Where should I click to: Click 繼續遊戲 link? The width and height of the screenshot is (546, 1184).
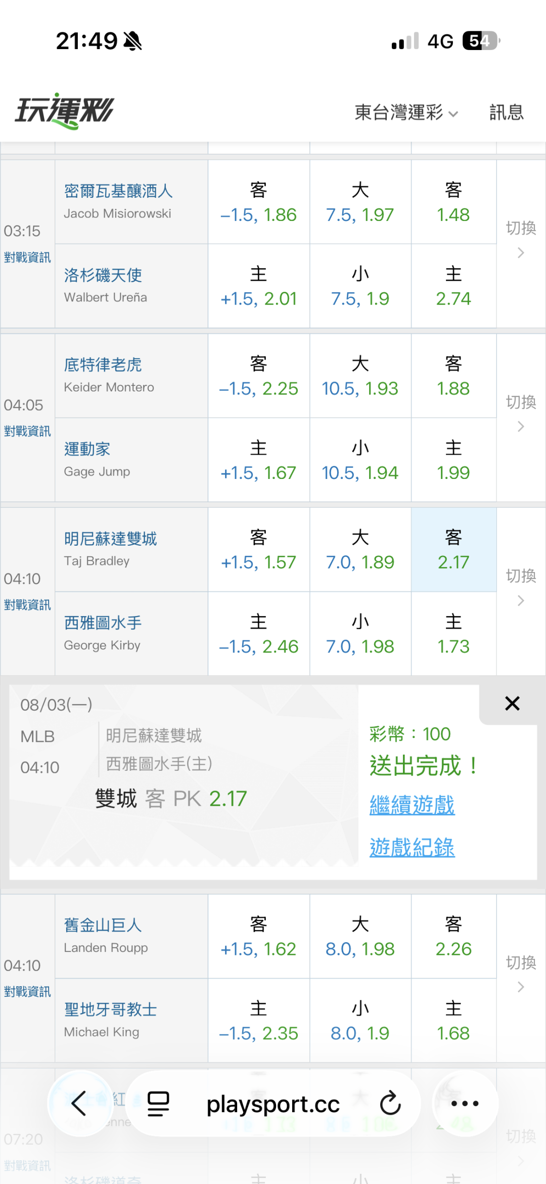point(412,805)
